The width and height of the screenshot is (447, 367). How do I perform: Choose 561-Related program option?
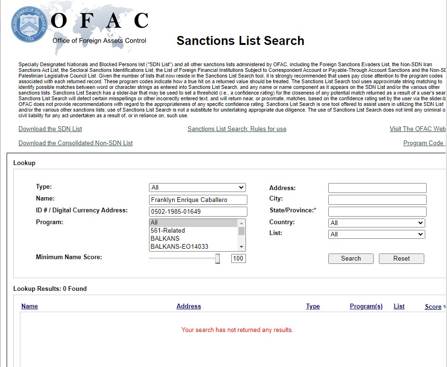167,230
